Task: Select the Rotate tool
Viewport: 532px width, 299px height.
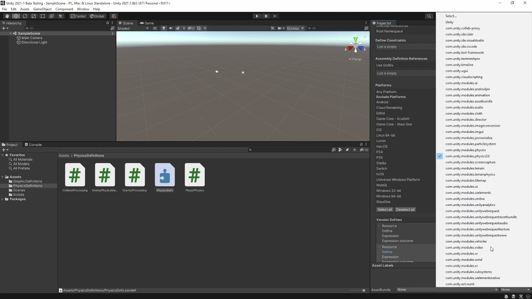Action: tap(25, 16)
